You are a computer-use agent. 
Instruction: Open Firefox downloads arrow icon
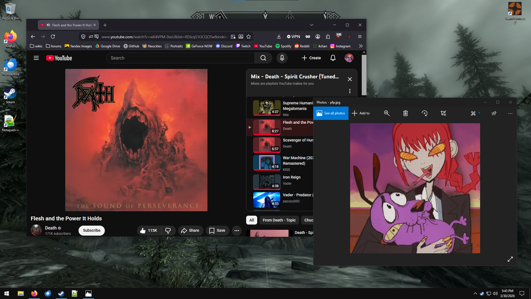tap(279, 37)
